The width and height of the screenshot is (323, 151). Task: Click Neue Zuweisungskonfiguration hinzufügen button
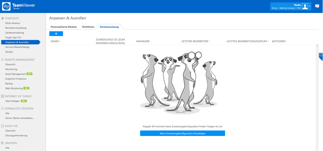182,133
